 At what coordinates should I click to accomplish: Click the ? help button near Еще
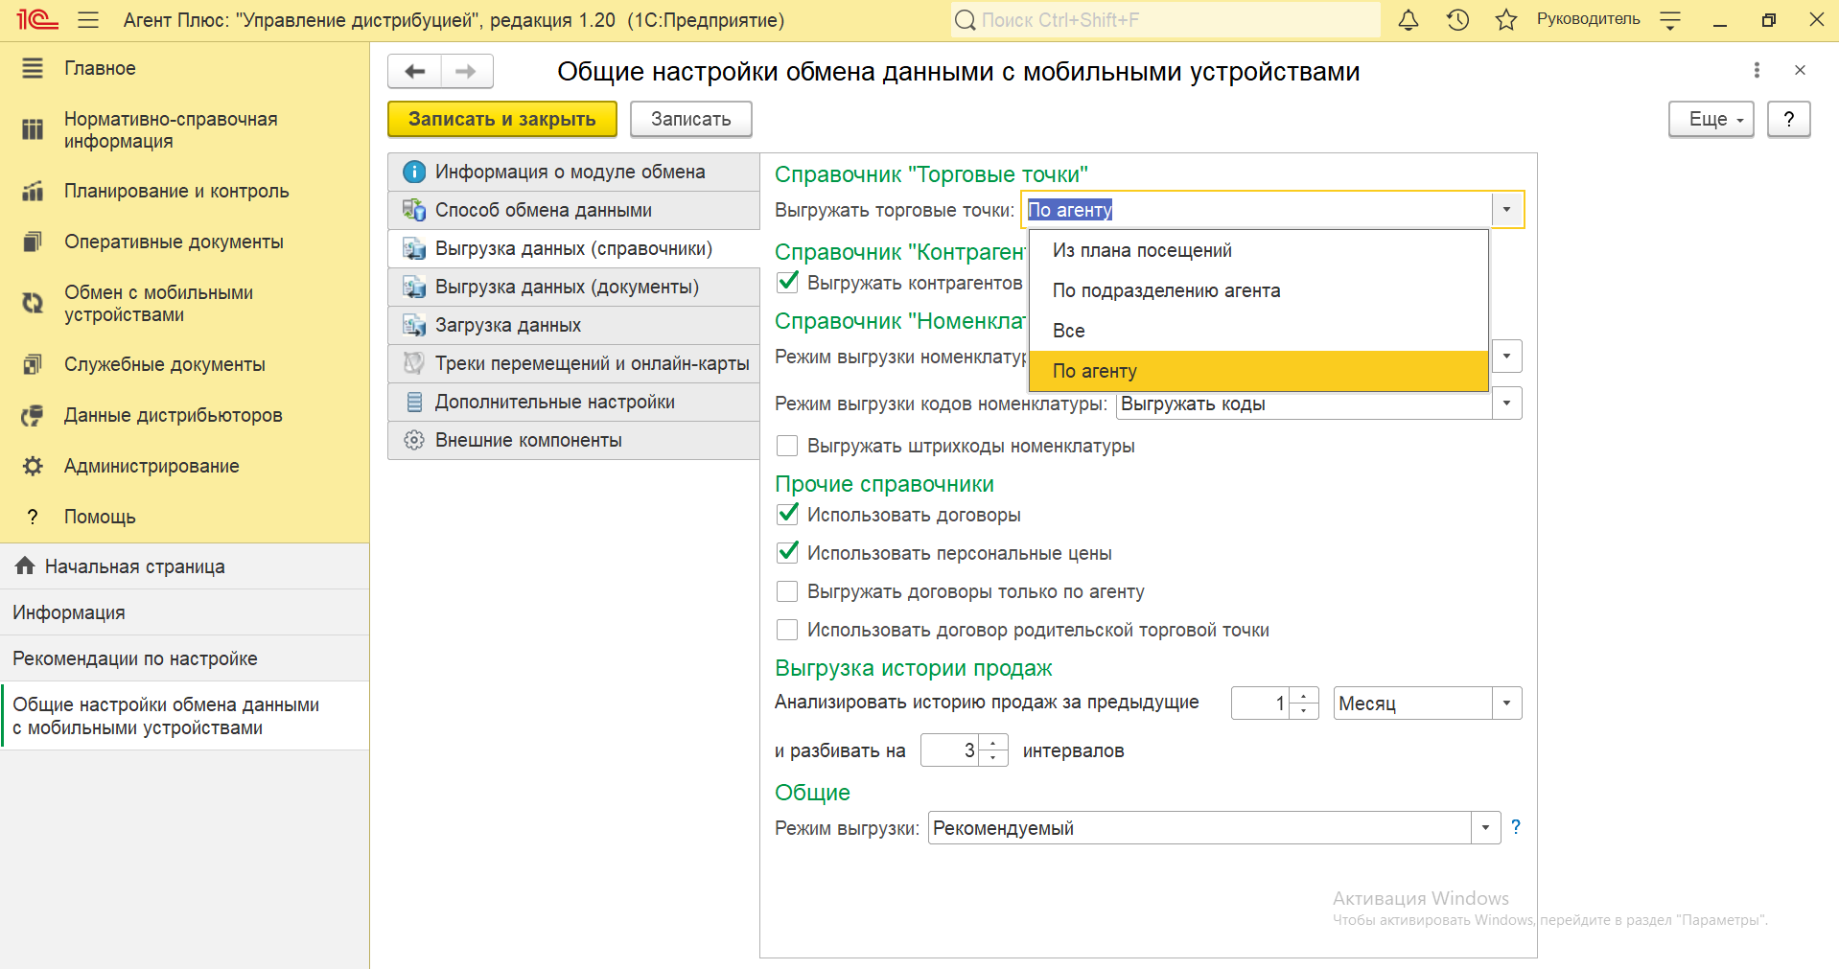[x=1788, y=119]
